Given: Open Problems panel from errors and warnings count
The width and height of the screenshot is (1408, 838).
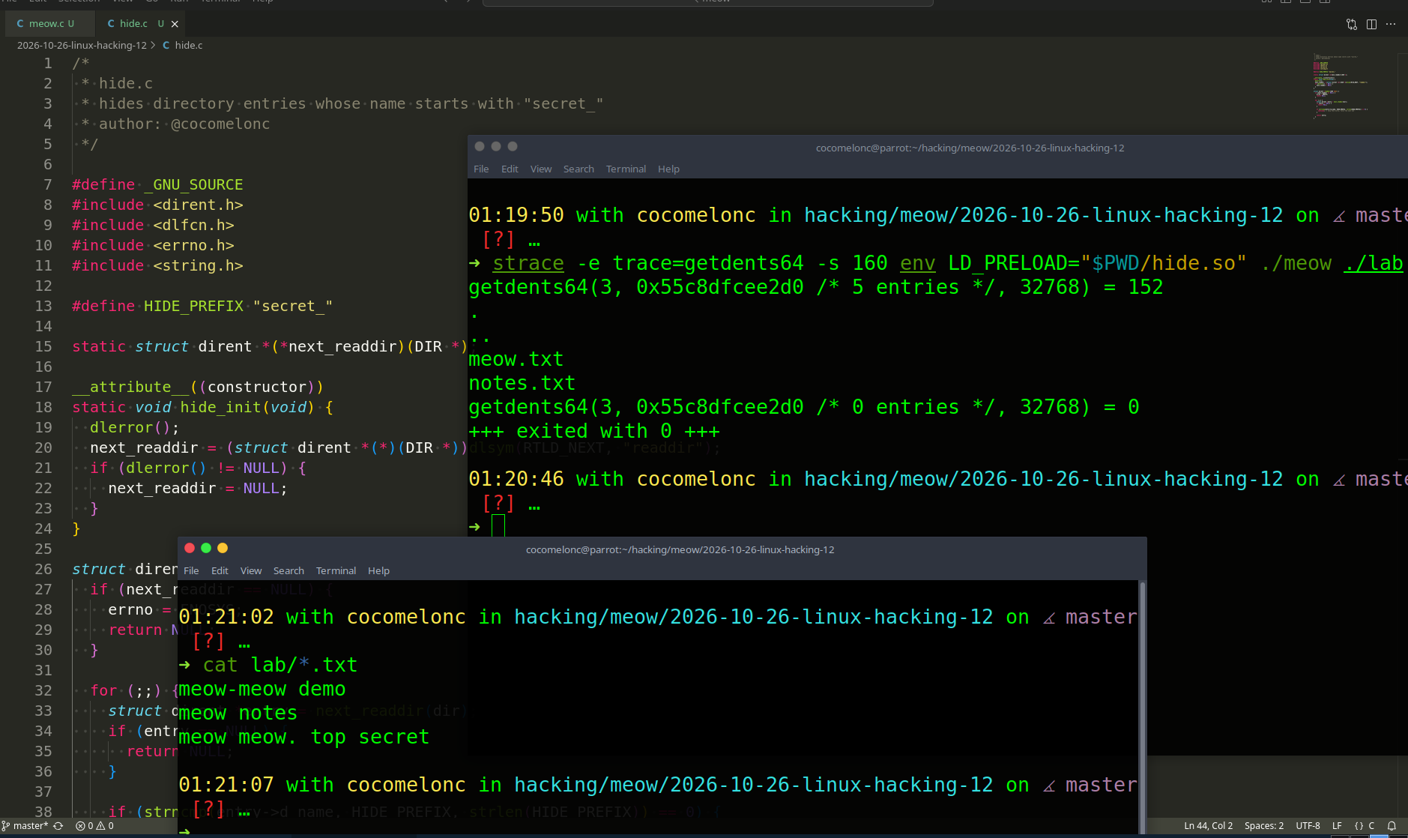Looking at the screenshot, I should click(94, 825).
